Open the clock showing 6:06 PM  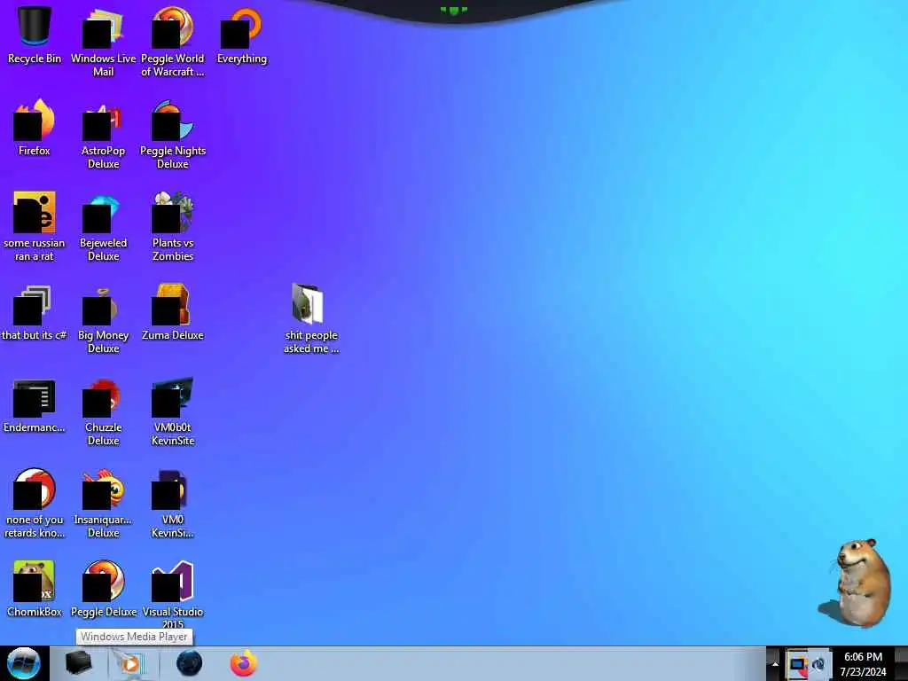[x=863, y=664]
